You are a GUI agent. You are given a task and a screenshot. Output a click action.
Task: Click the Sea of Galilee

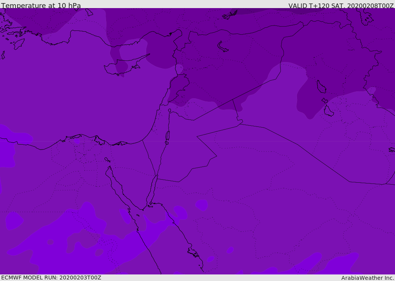(x=169, y=111)
